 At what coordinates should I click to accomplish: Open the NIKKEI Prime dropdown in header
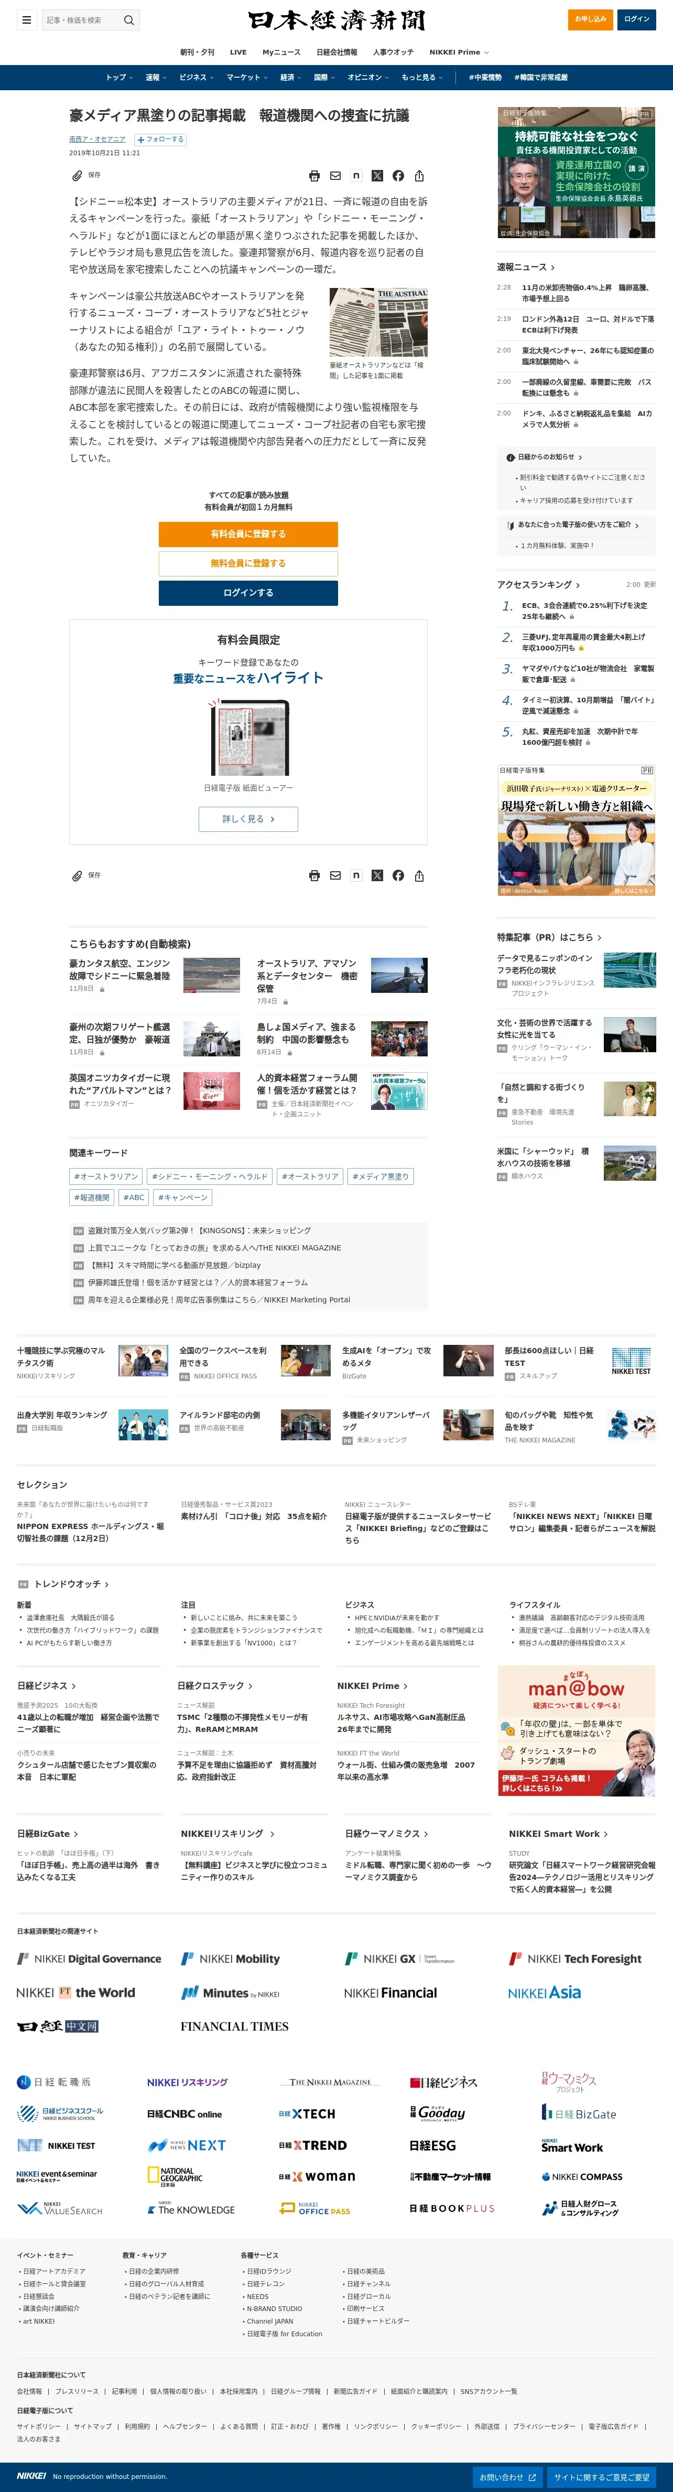[458, 52]
